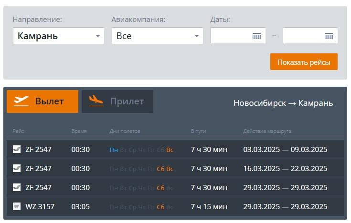This screenshot has width=351, height=223.
Task: Switch to the Вылет departures tab
Action: click(43, 101)
